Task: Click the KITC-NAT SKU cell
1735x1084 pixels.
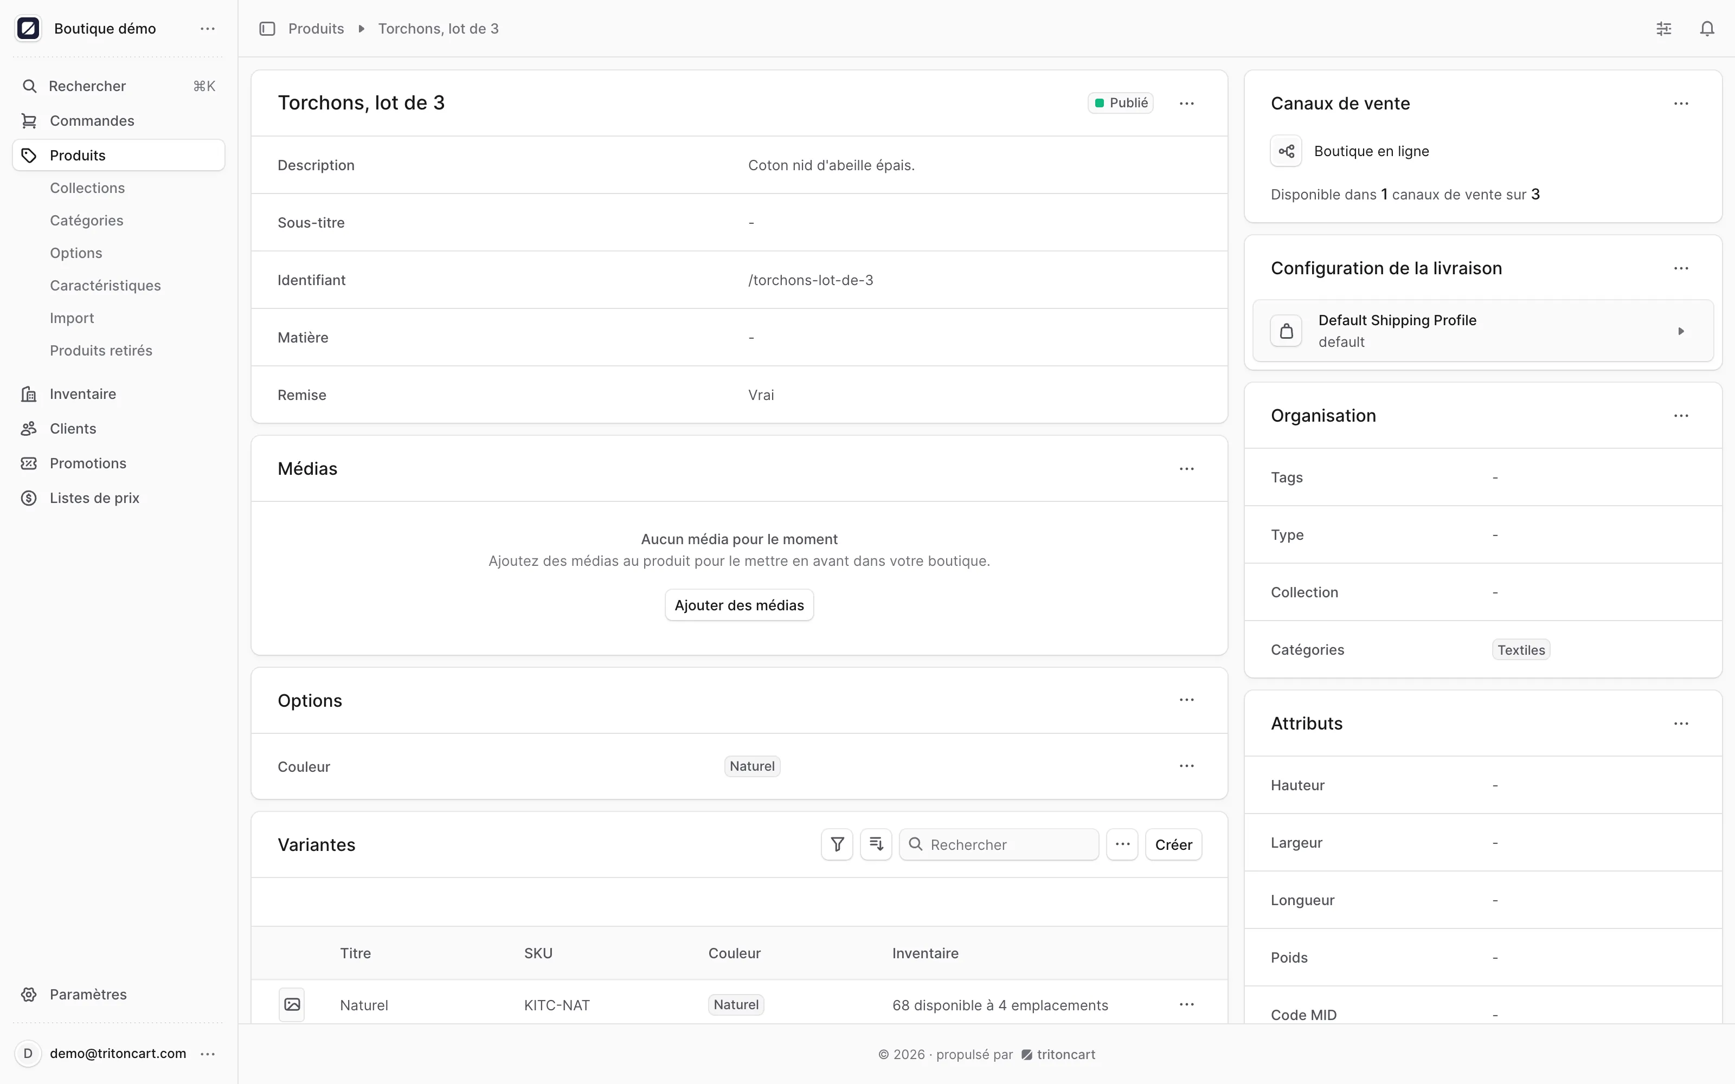Action: point(557,1005)
